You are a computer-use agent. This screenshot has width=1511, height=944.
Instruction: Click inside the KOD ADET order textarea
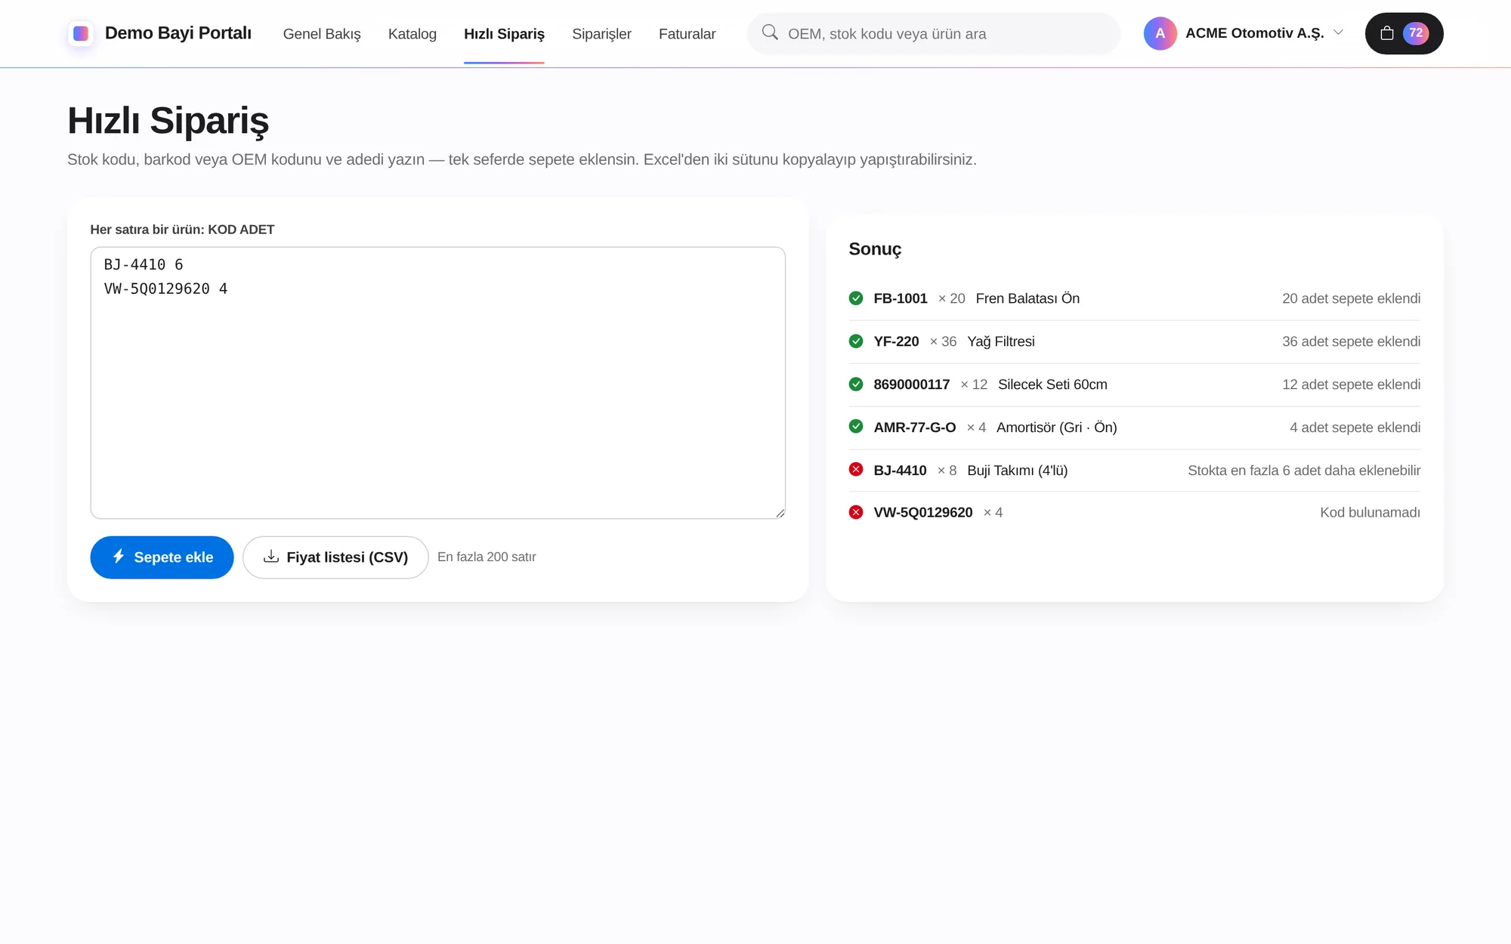[x=438, y=383]
